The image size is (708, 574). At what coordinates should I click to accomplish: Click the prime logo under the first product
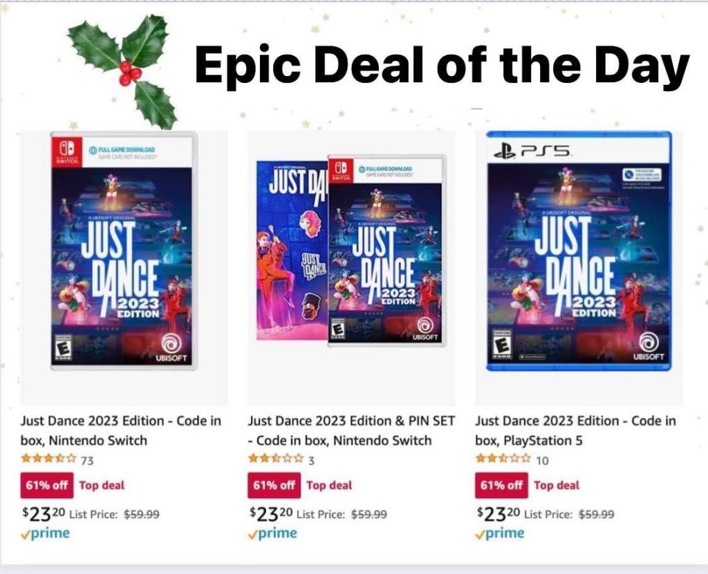pos(45,533)
